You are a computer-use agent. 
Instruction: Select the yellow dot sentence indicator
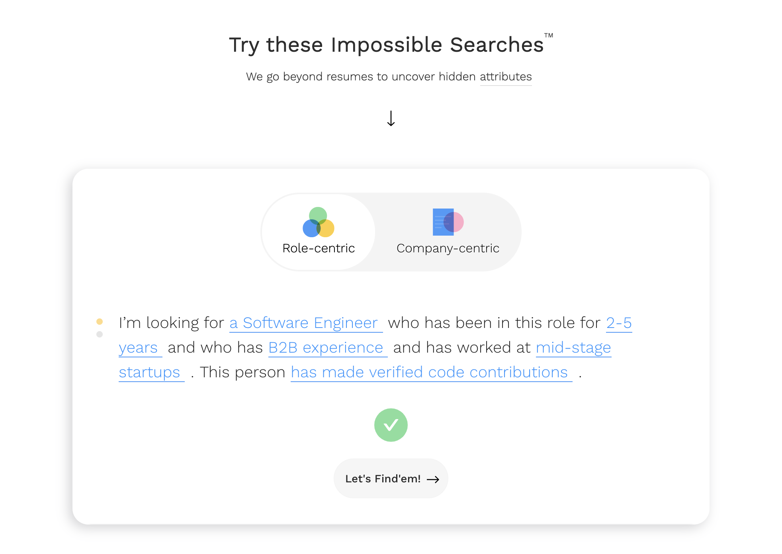click(100, 321)
